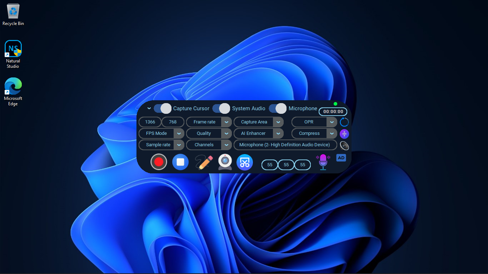Screen dimensions: 488x274
Task: Select the scissors snipping tool icon
Action: 245,162
